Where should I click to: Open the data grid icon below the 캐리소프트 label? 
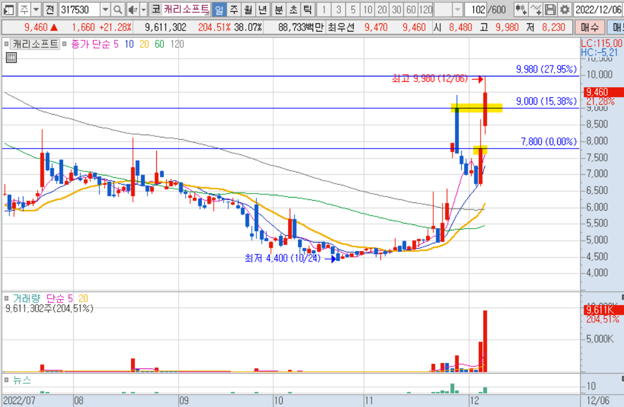click(x=11, y=58)
